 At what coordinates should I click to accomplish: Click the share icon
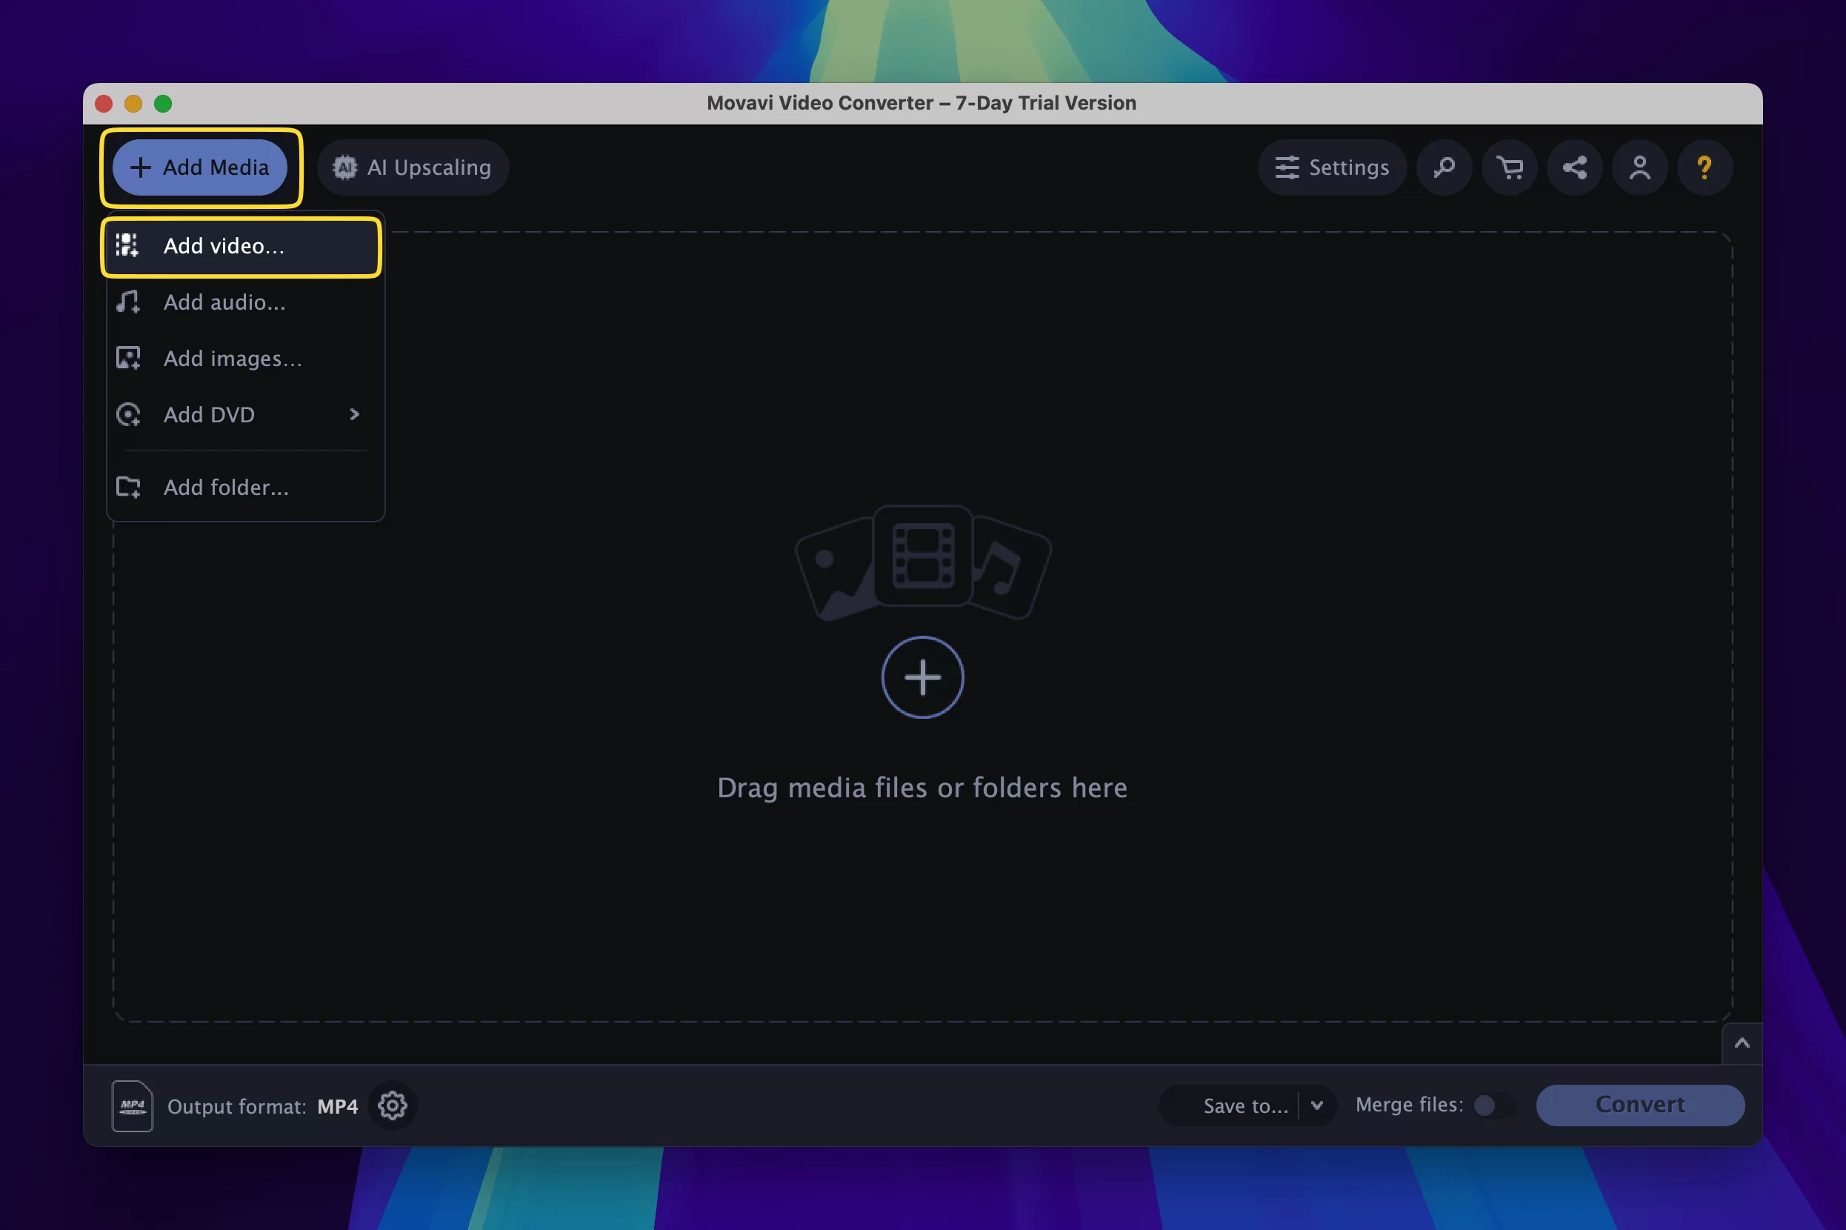[x=1574, y=167]
